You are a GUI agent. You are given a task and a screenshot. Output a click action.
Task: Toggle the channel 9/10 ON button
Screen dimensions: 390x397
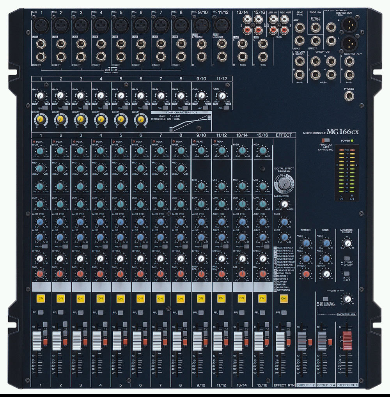click(x=201, y=298)
